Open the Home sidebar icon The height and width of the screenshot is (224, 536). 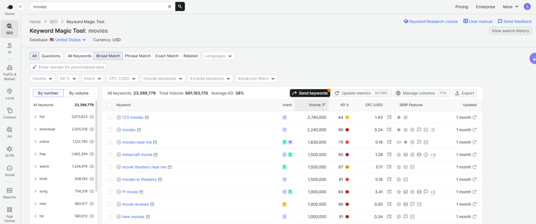tap(9, 9)
